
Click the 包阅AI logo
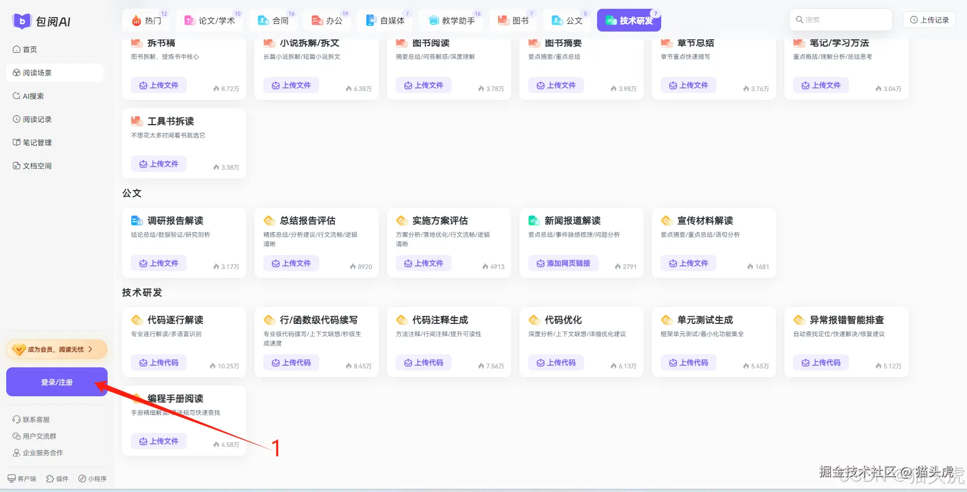pos(41,21)
